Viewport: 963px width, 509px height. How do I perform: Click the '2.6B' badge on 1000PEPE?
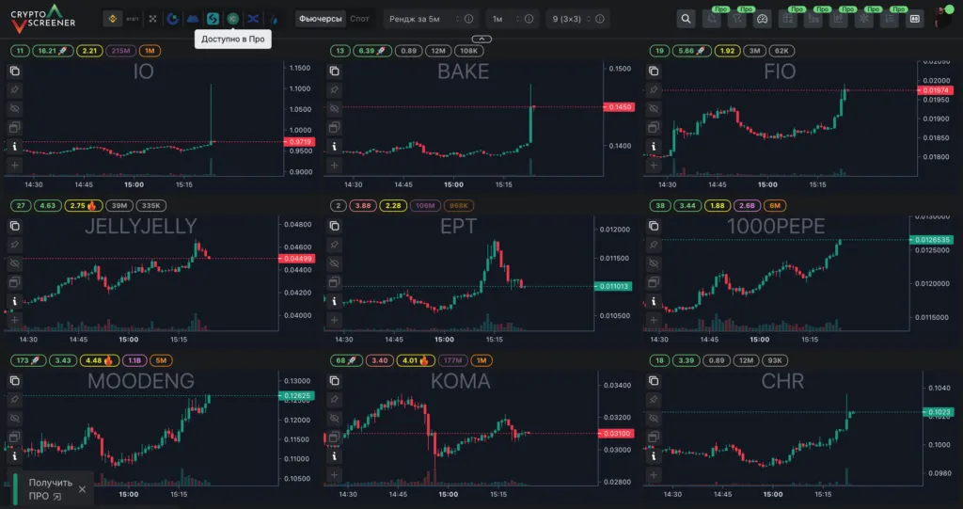[748, 206]
